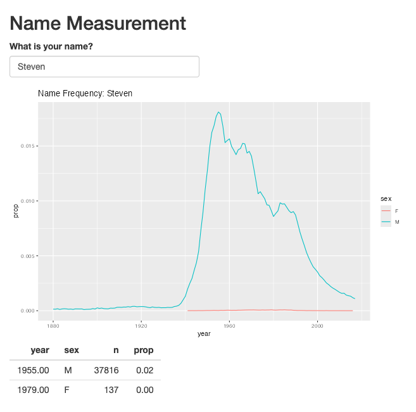
Task: Click the 1960 x-axis tick label
Action: [229, 326]
